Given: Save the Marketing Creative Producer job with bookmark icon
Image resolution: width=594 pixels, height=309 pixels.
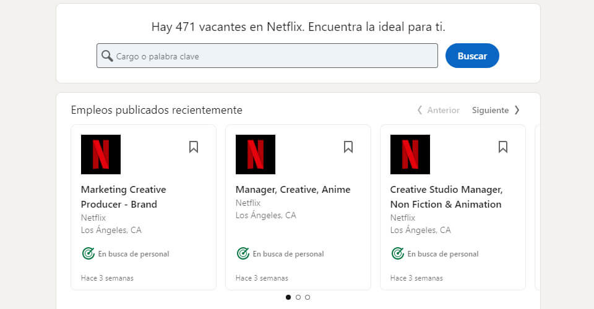Looking at the screenshot, I should coord(194,146).
